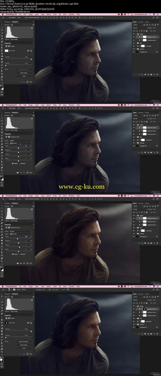Open the Window menu in the fourth frame
This screenshot has height=376, width=161.
pyautogui.click(x=71, y=286)
